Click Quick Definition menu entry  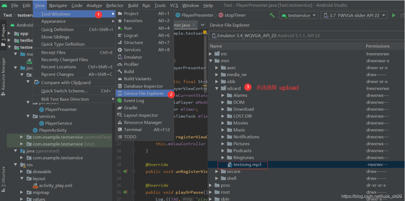pos(74,29)
